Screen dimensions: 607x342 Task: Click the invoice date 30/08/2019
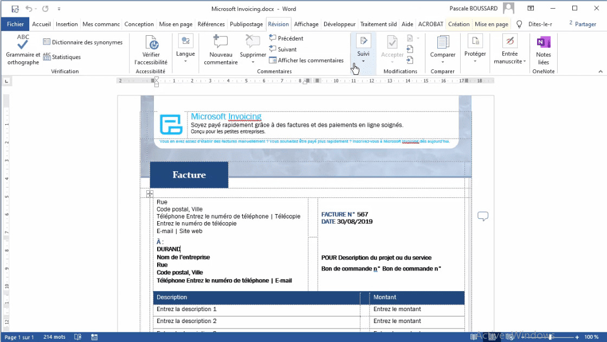[354, 222]
